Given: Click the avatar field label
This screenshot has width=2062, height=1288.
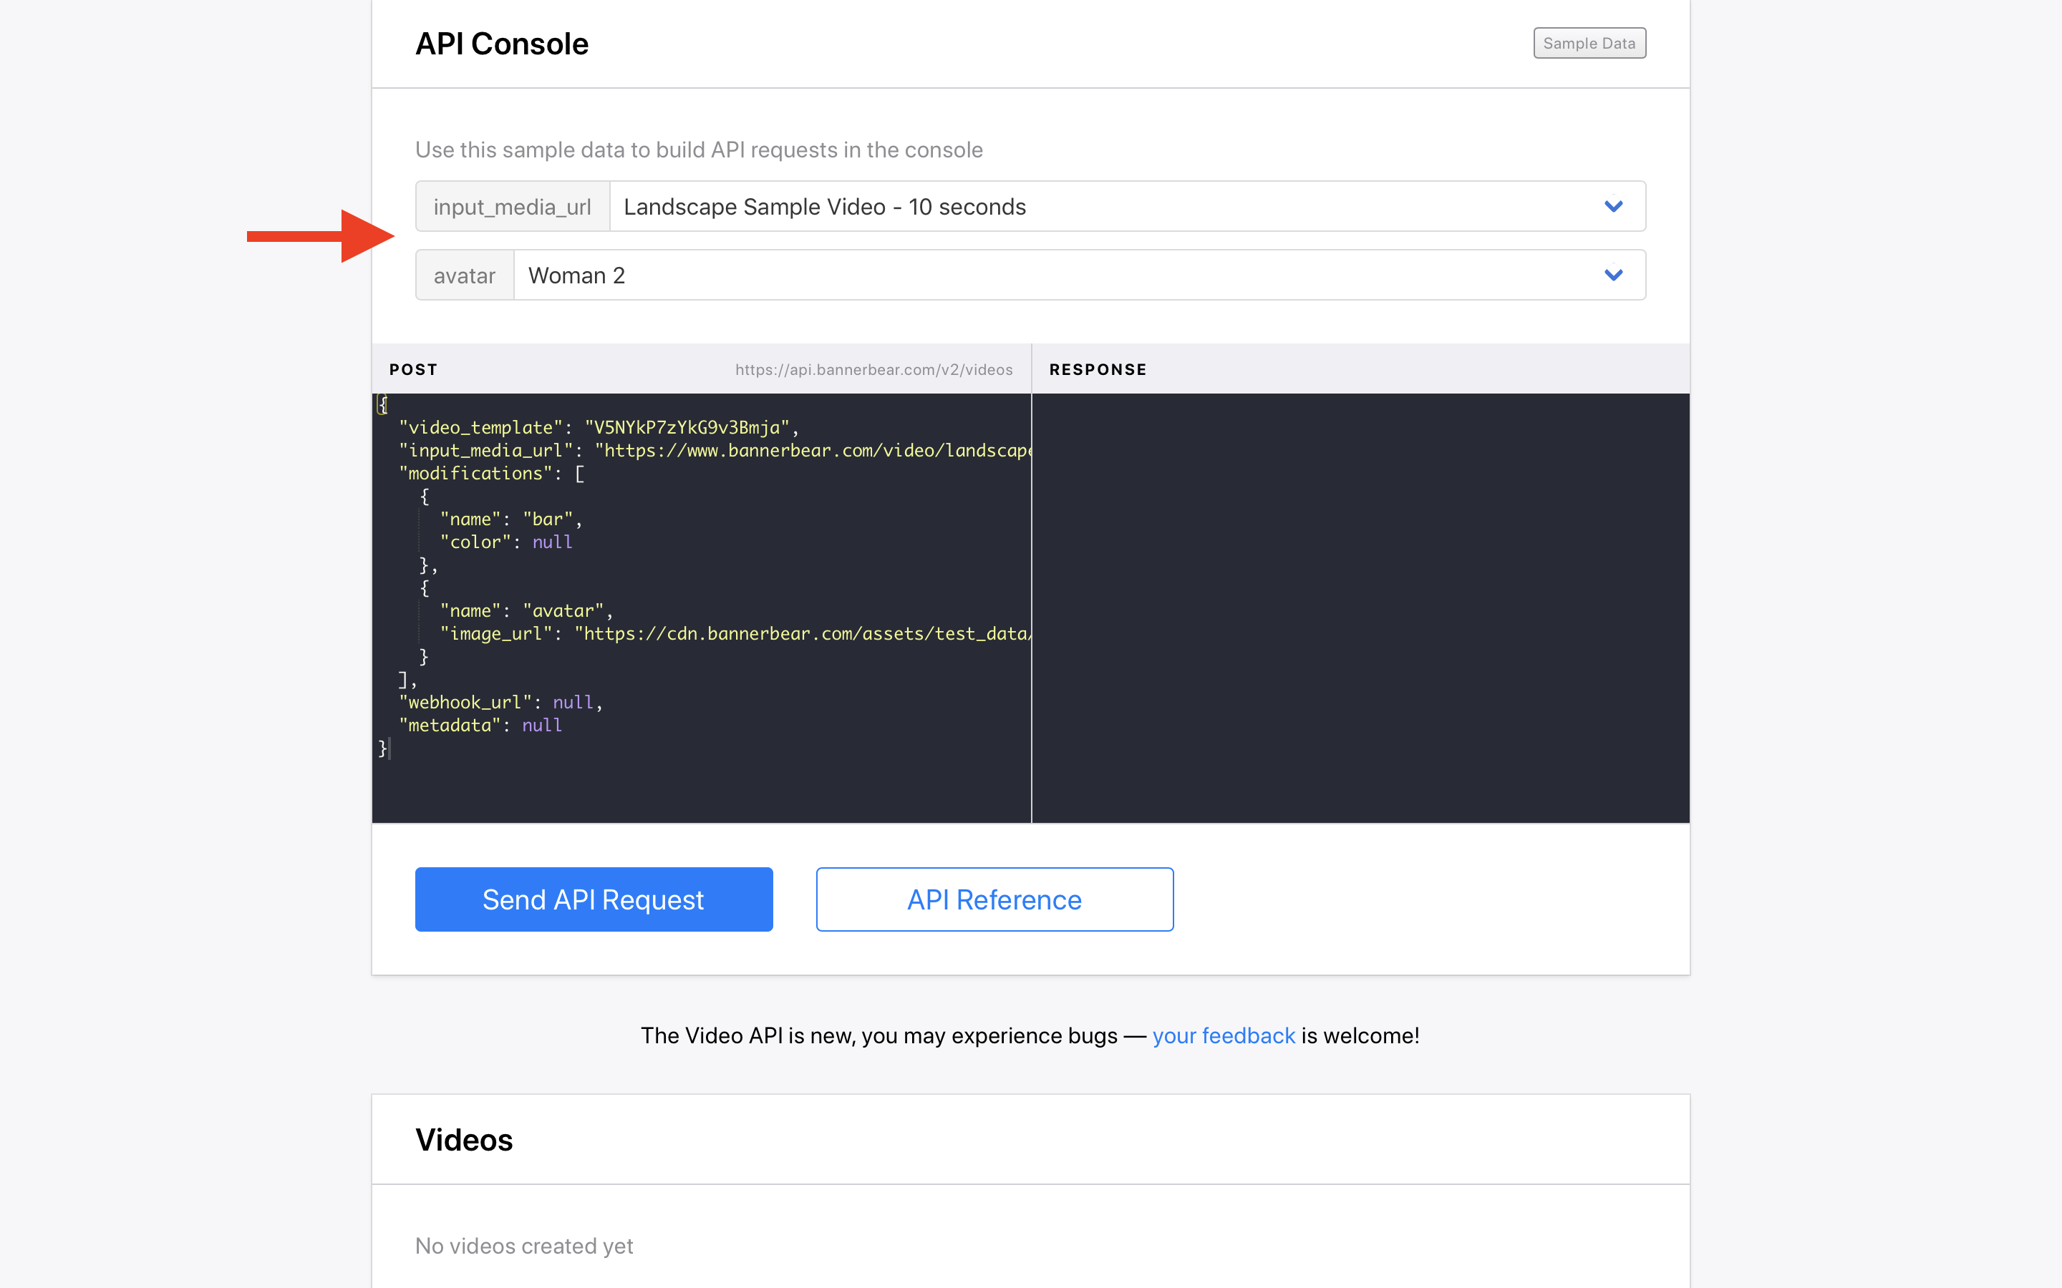Looking at the screenshot, I should pyautogui.click(x=465, y=275).
